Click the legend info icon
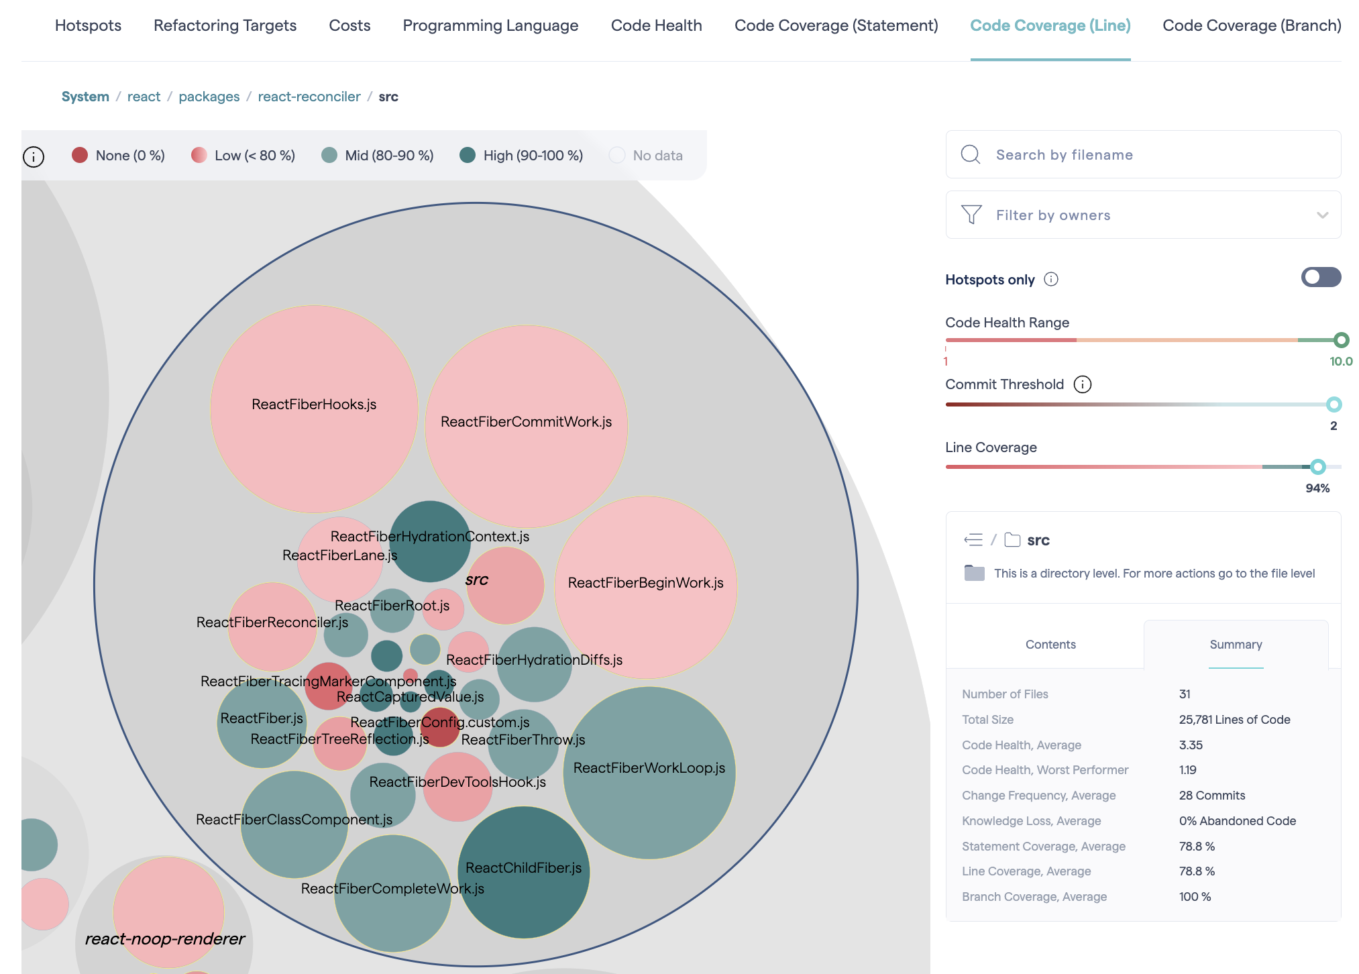Screen dimensions: 1359x974 coord(34,156)
